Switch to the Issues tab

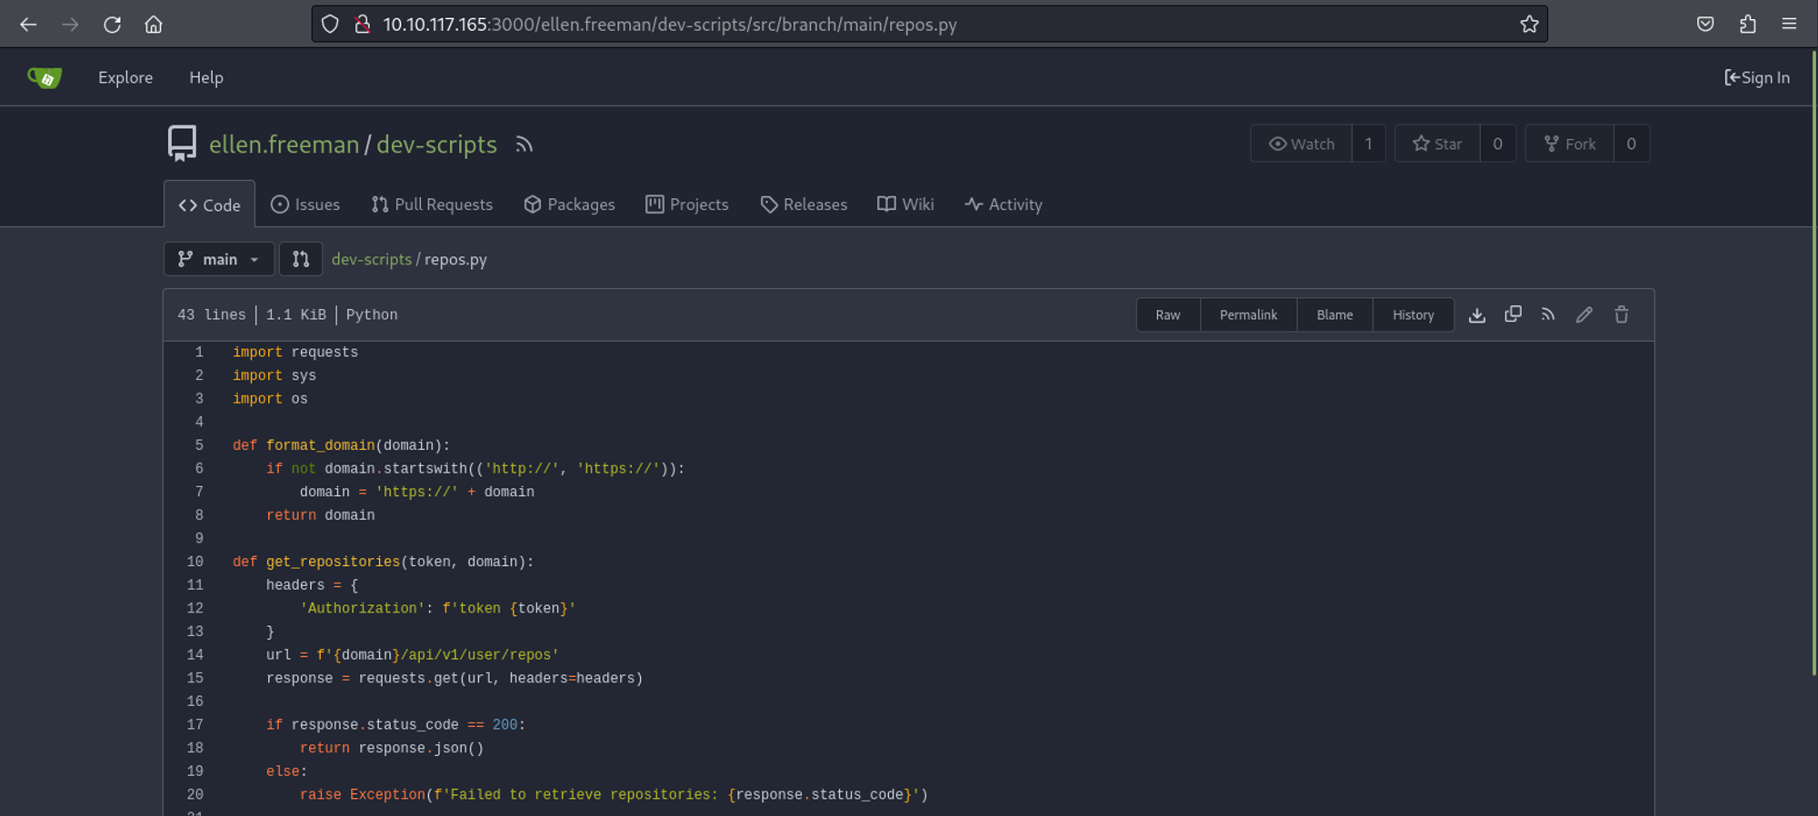point(305,204)
